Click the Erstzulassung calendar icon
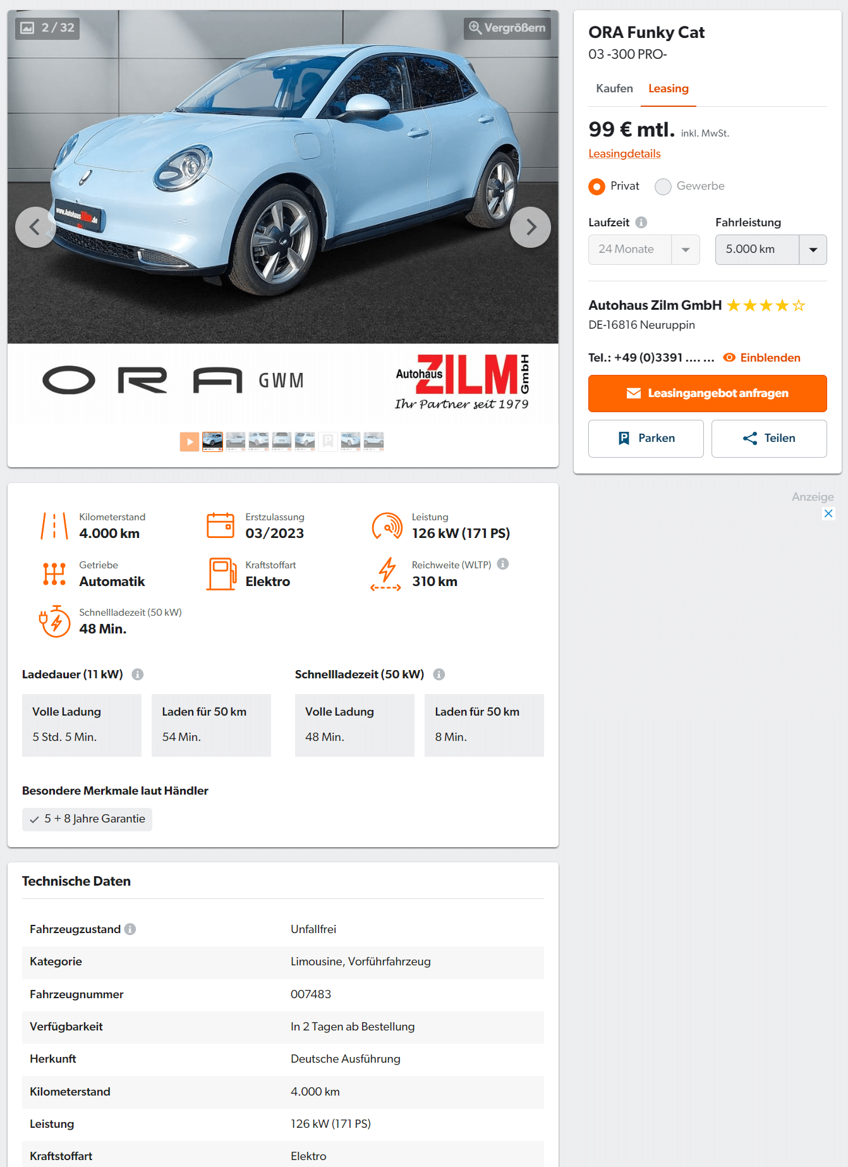The width and height of the screenshot is (848, 1167). (x=221, y=526)
